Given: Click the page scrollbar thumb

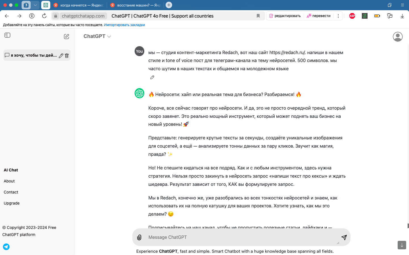Looking at the screenshot, I should coord(408,226).
